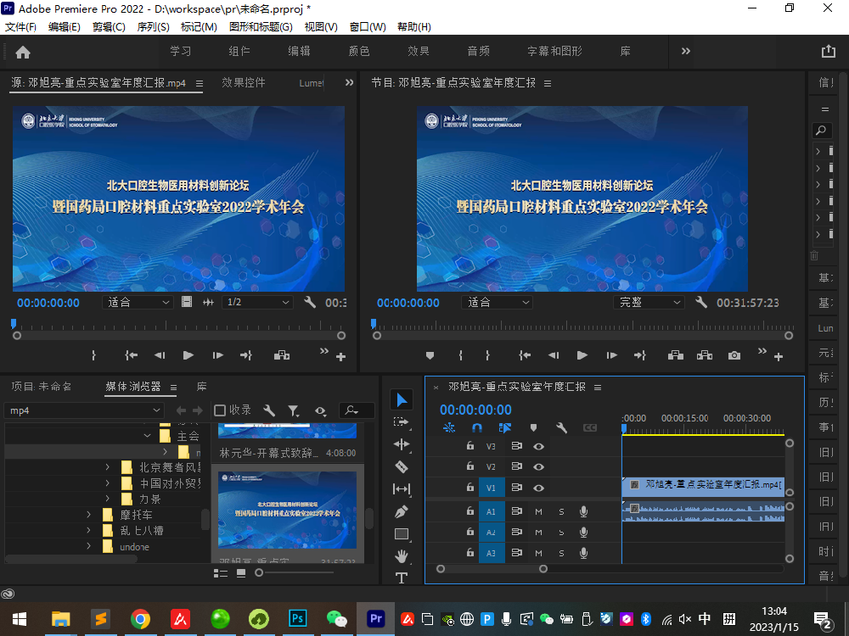Click Drag Audio Only waveform icon
Image resolution: width=849 pixels, height=636 pixels.
(209, 302)
